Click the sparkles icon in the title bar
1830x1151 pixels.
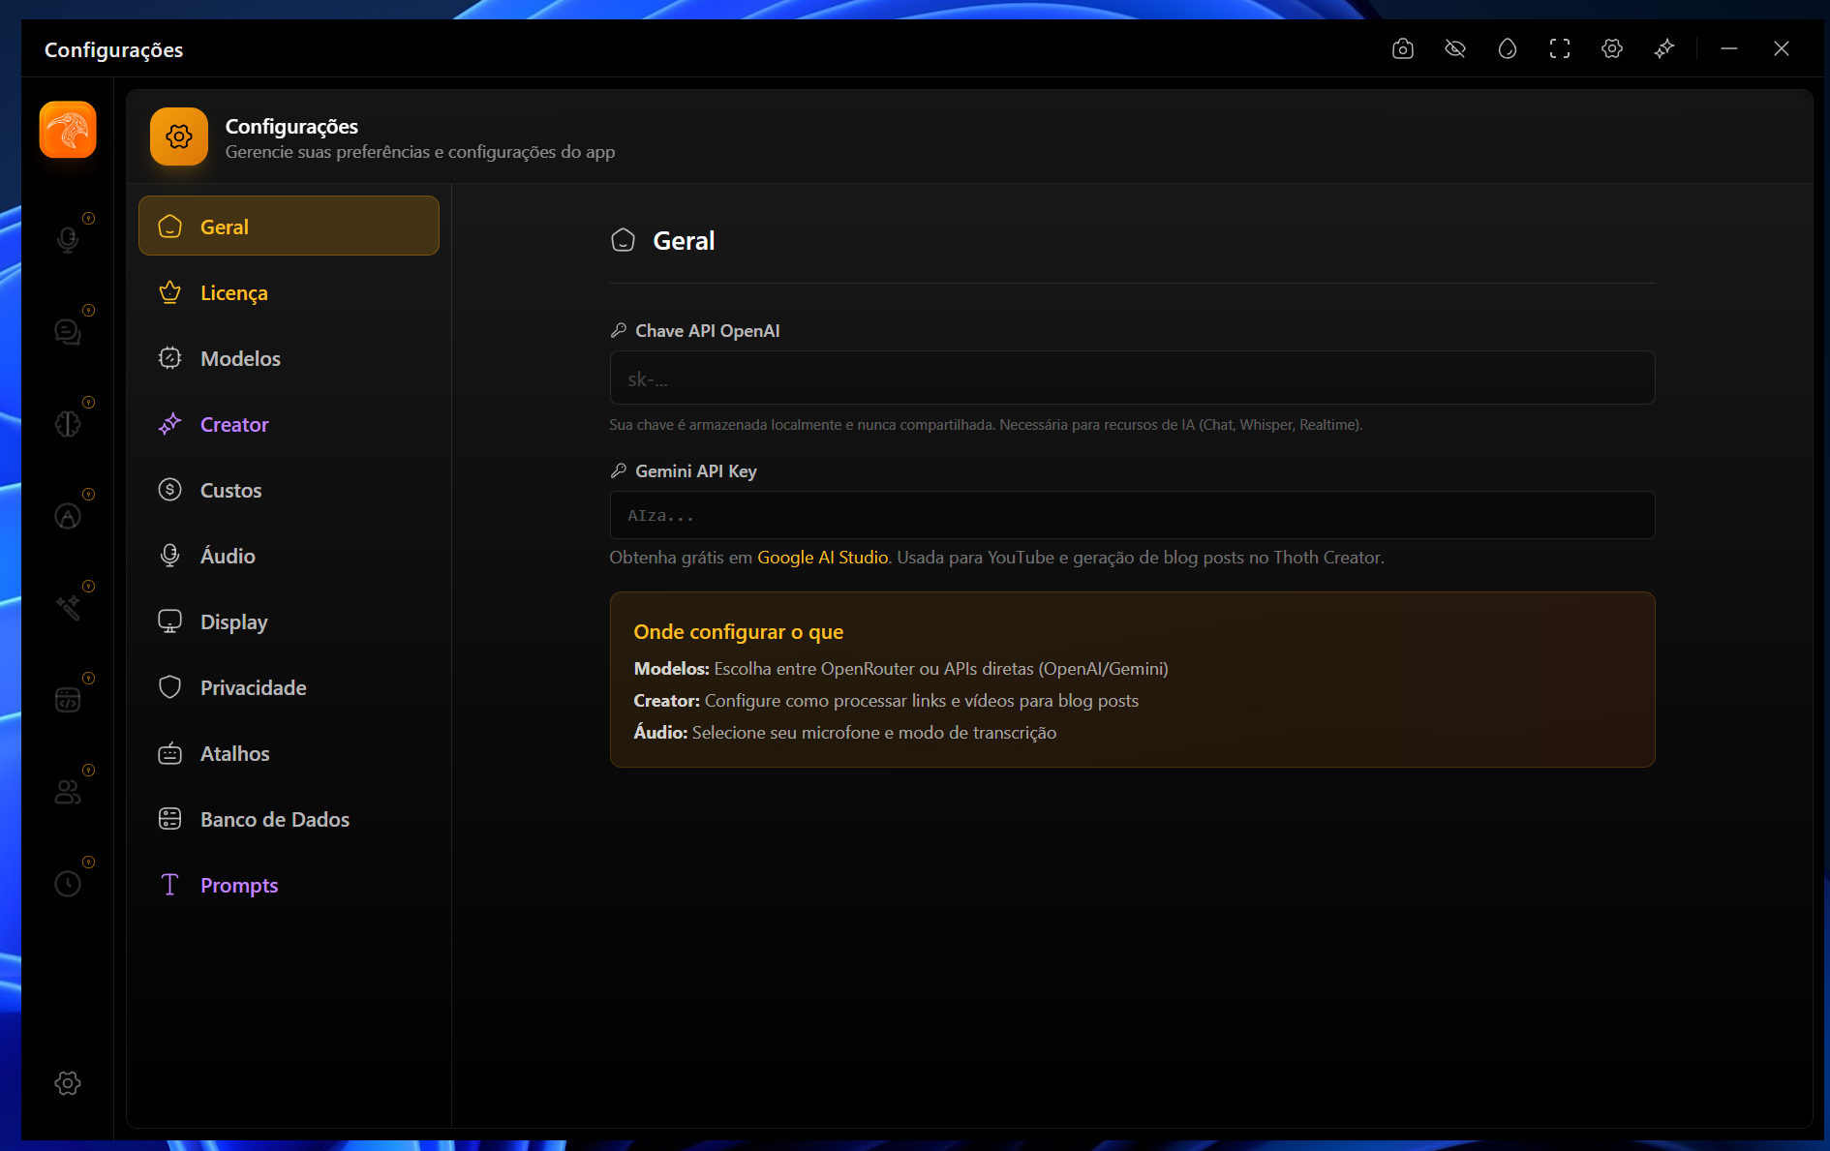1664,48
